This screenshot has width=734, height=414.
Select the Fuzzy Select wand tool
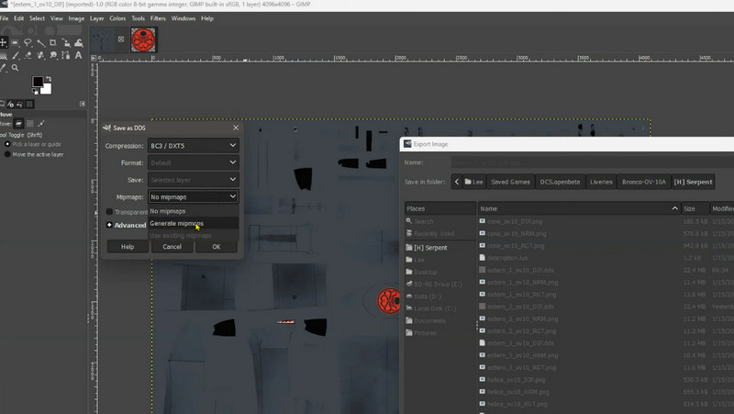(x=40, y=43)
